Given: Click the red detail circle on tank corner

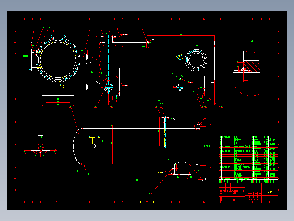Looking at the screenshot, I should coord(198,126).
